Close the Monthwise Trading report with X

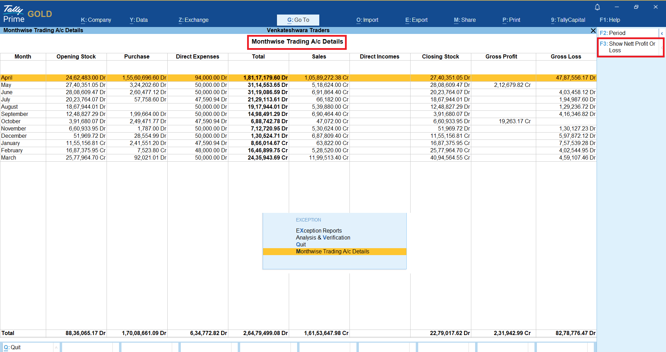click(593, 31)
